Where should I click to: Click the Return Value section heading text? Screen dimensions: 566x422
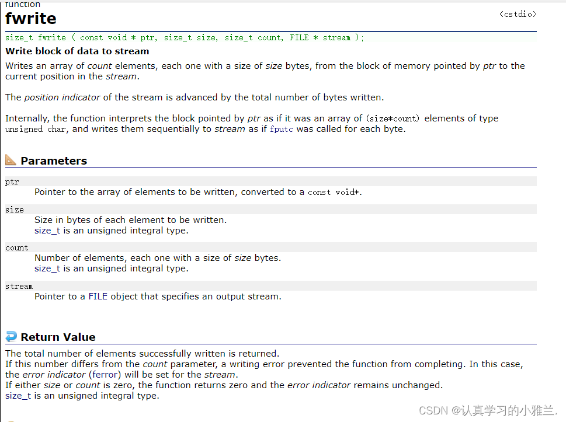click(58, 337)
